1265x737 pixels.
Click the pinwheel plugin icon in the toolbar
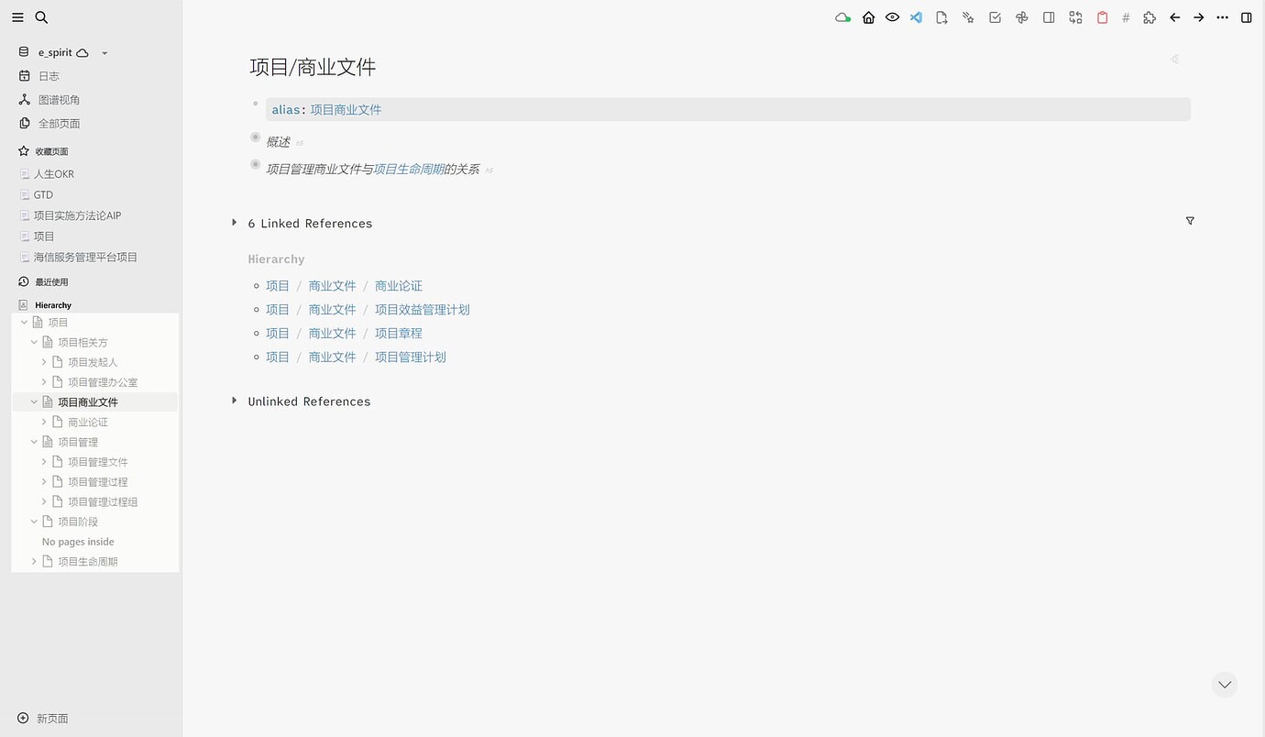point(1022,16)
